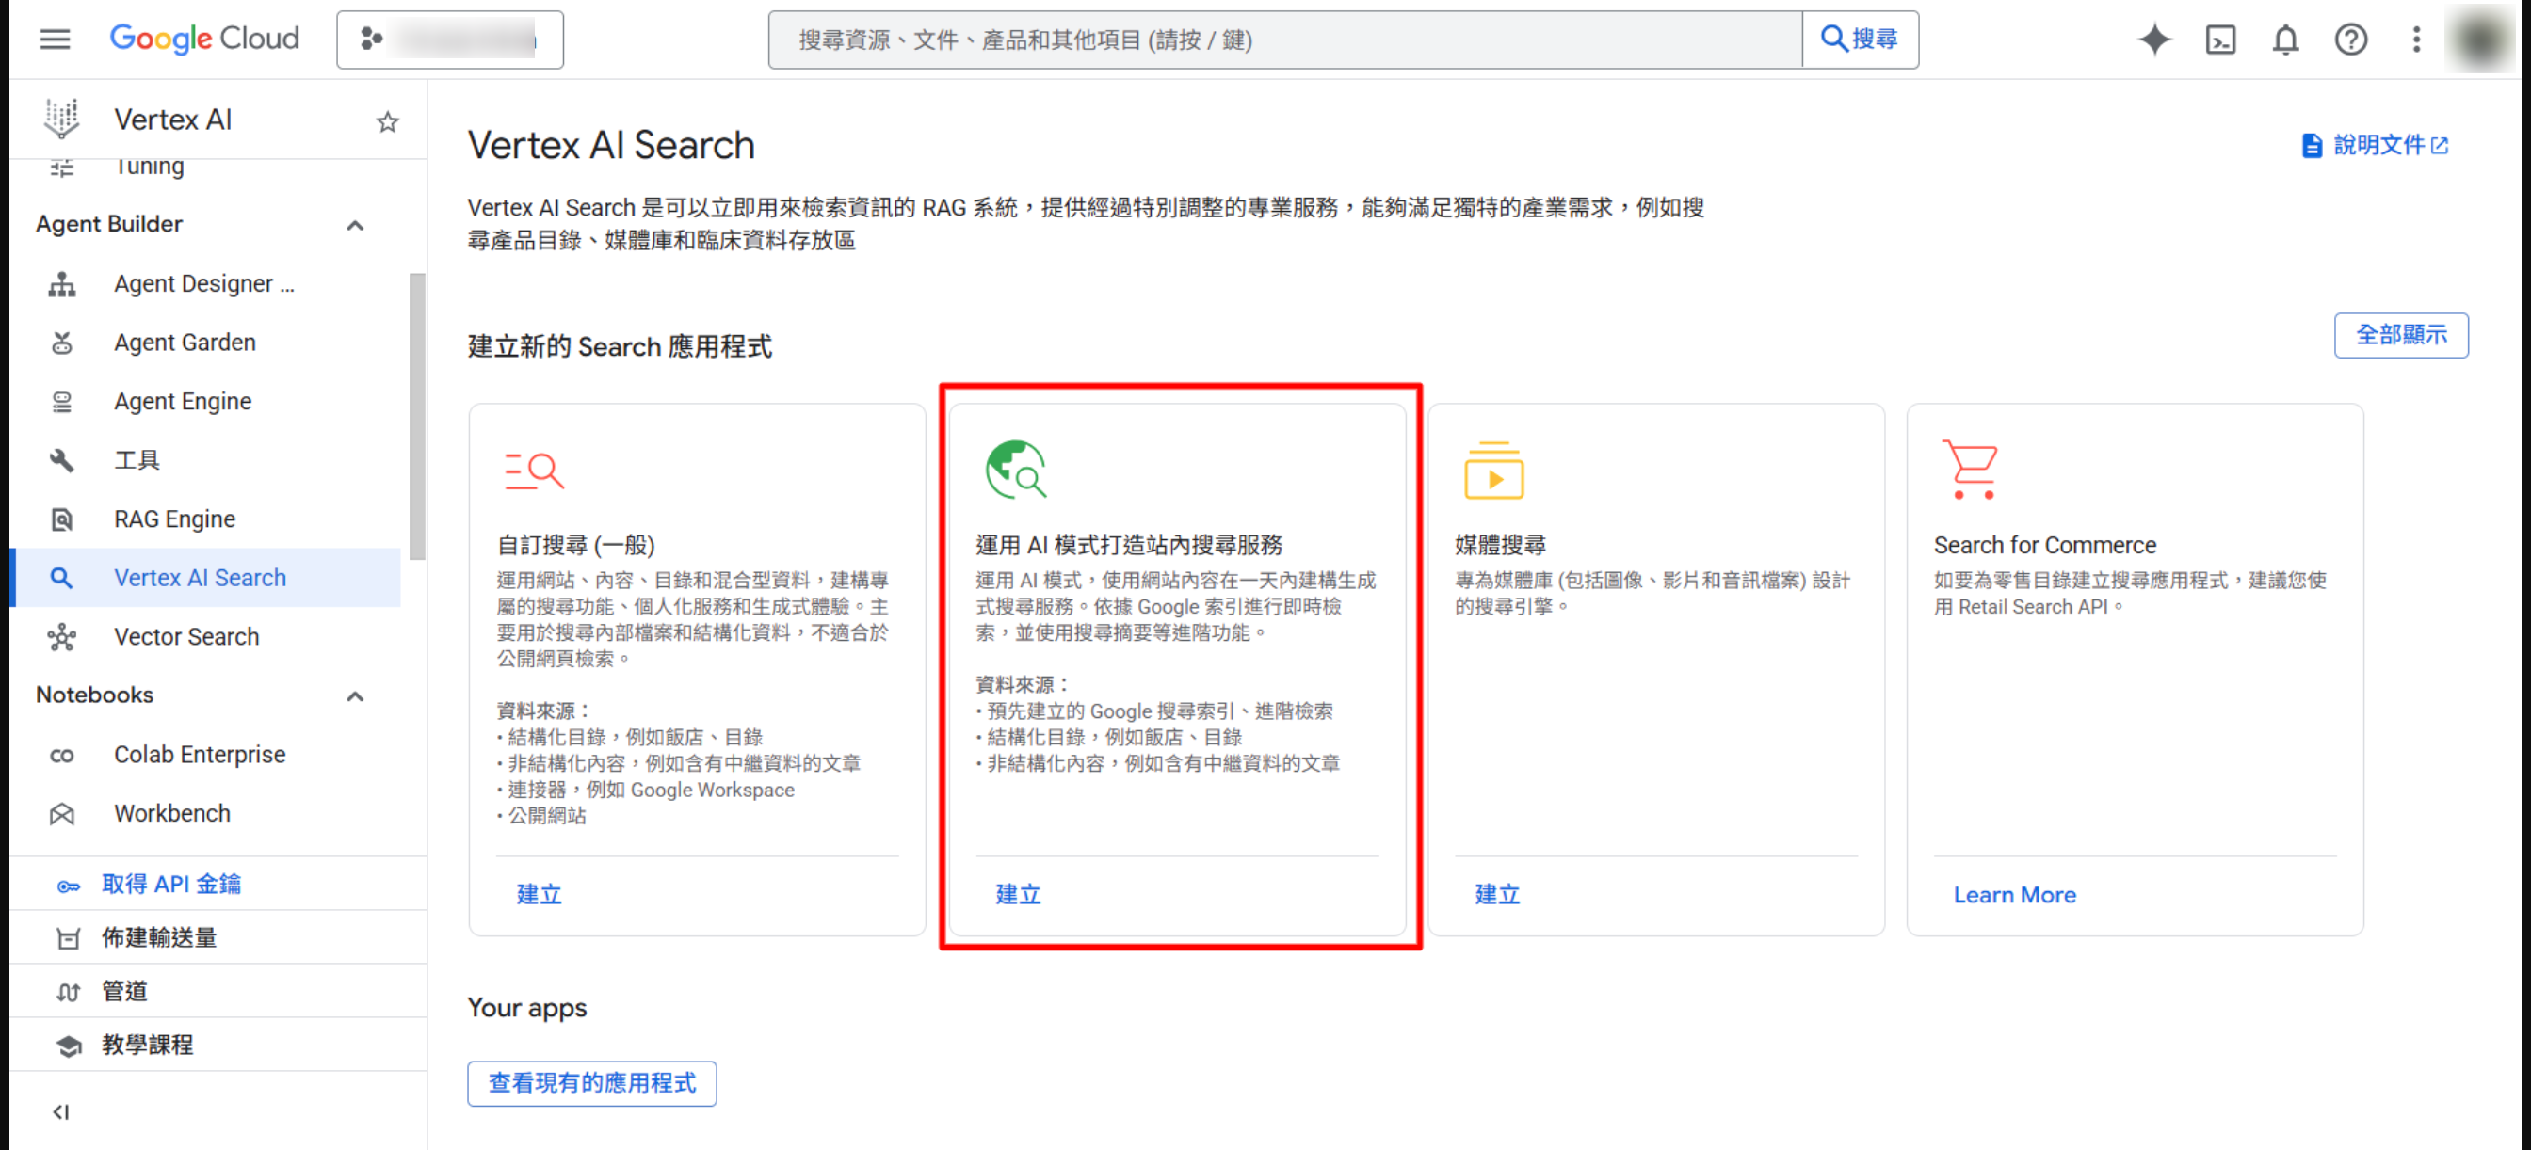Click the 媒體搜尋 media icon
This screenshot has width=2531, height=1150.
(1492, 471)
